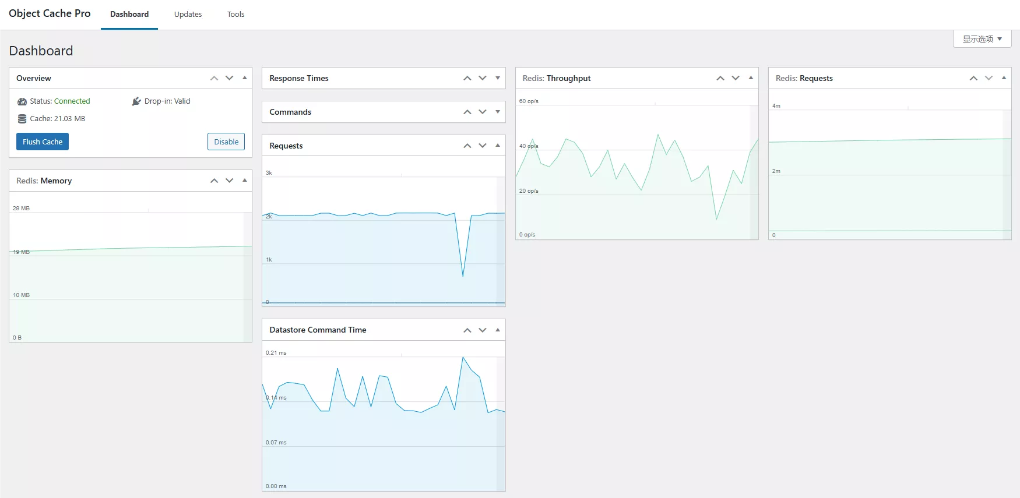This screenshot has width=1020, height=498.
Task: Move the Overview panel up
Action: 214,78
